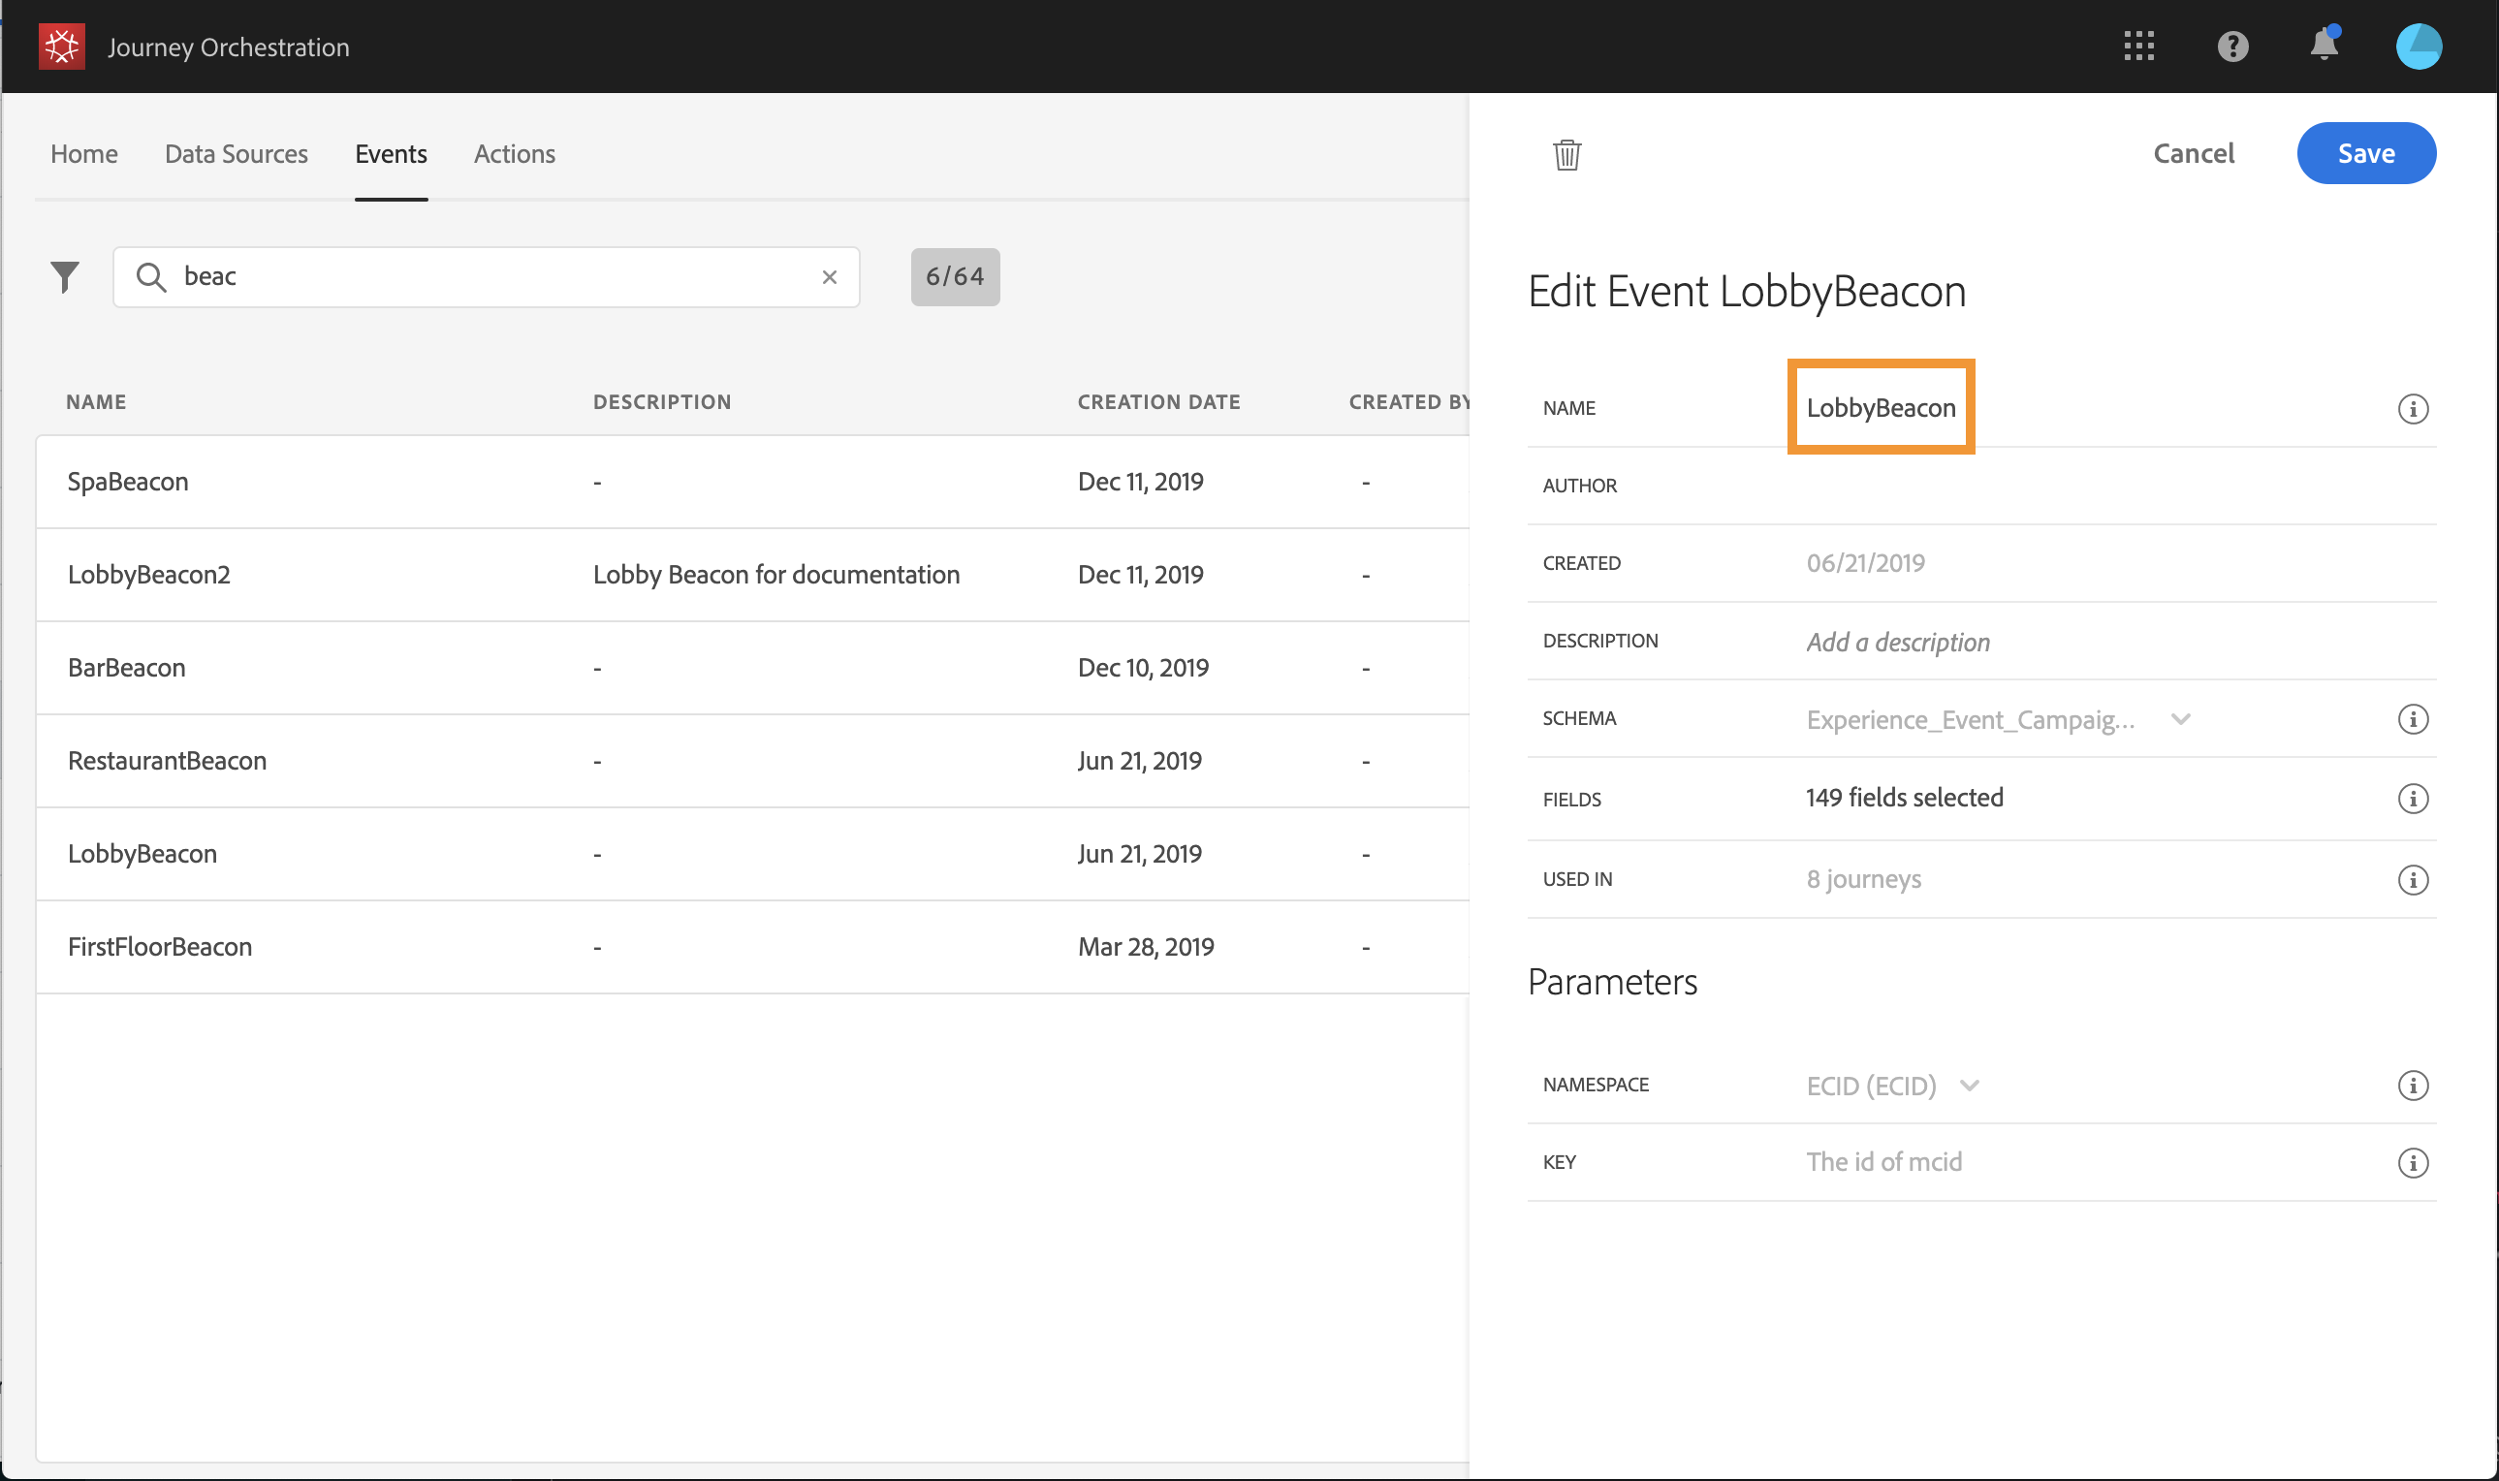
Task: Click the info icon for Used In row
Action: [2412, 879]
